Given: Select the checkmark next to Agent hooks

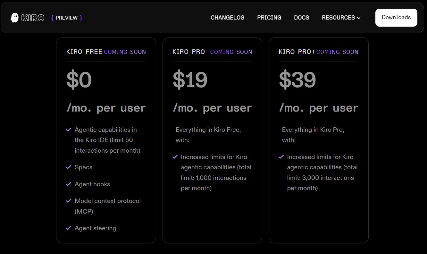Looking at the screenshot, I should coord(68,184).
